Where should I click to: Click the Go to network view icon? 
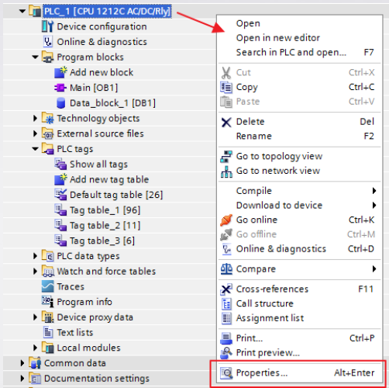tap(226, 171)
